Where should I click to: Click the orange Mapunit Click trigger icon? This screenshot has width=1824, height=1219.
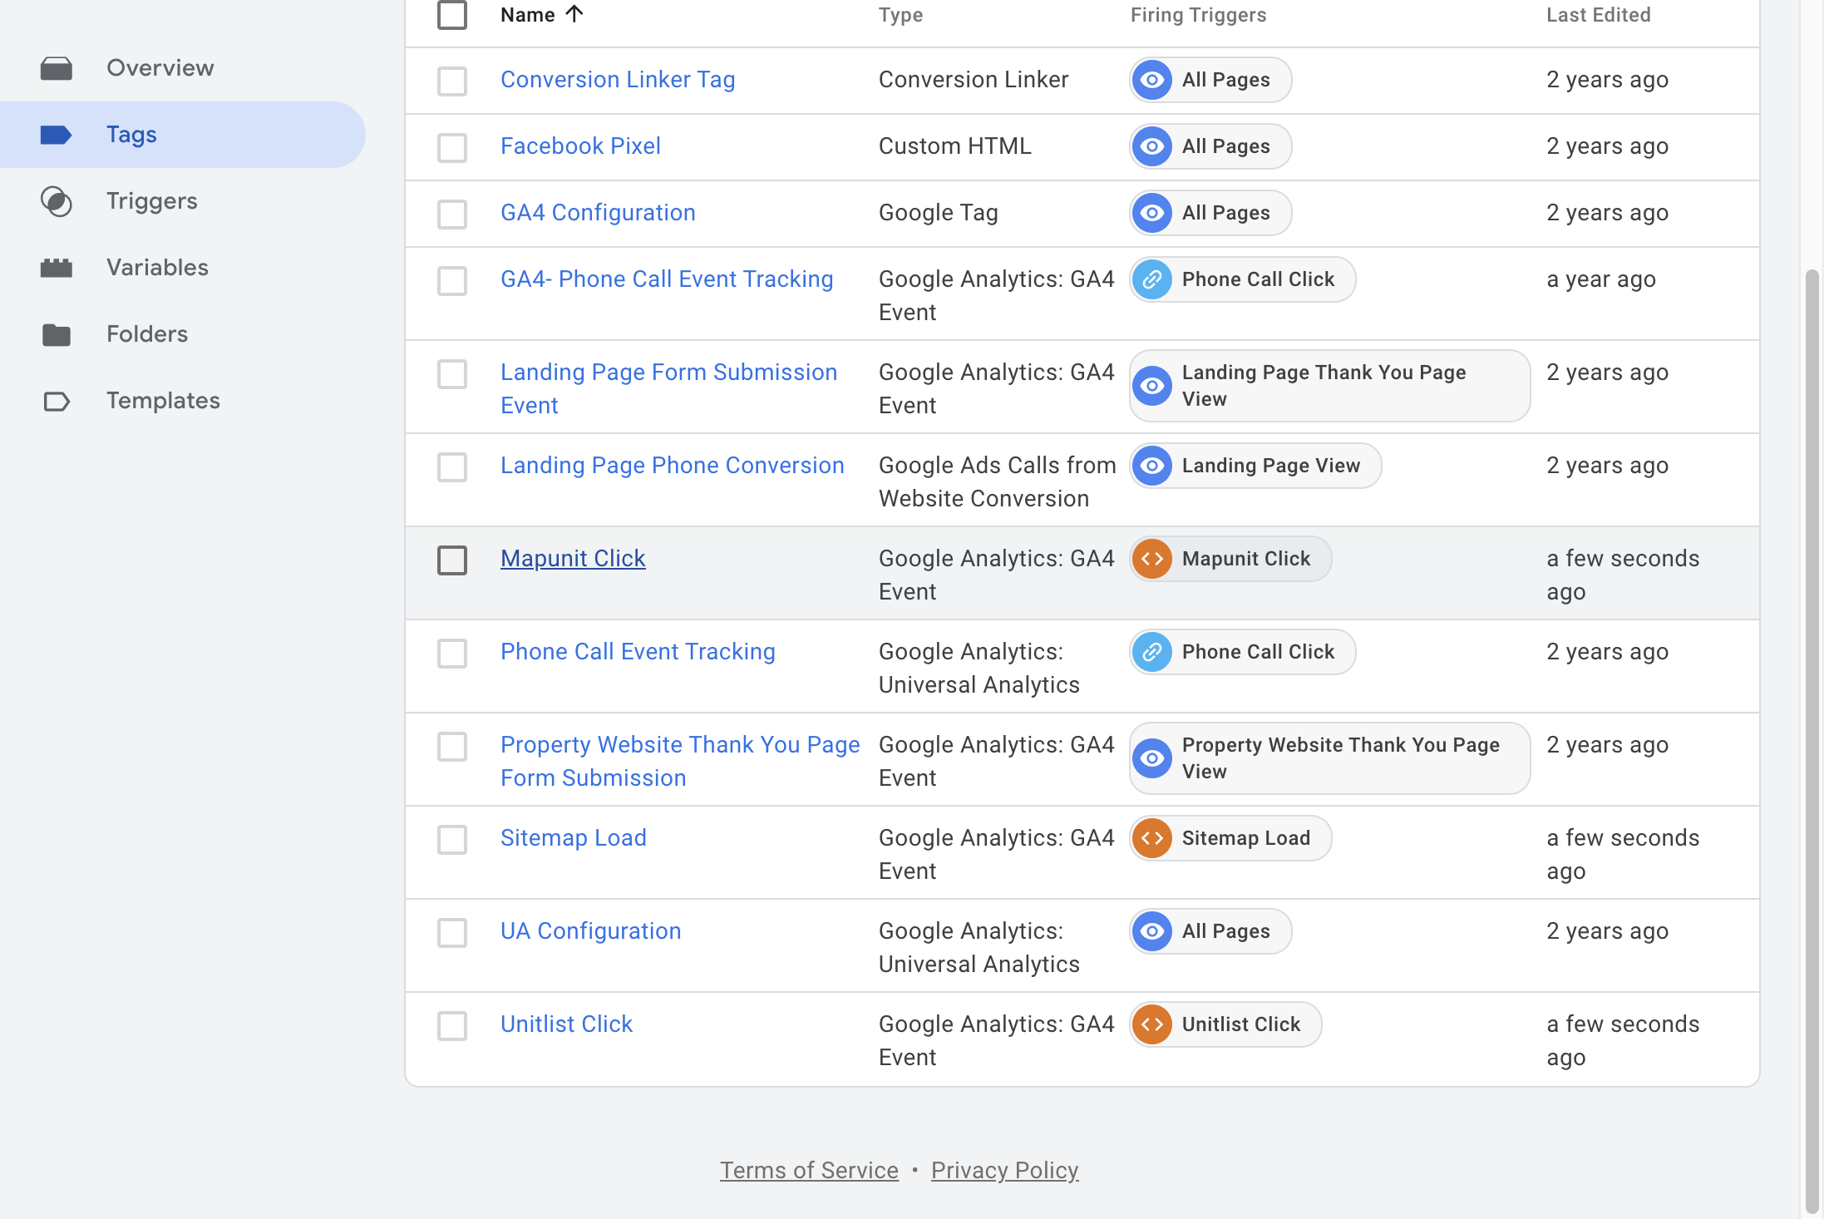click(x=1152, y=559)
